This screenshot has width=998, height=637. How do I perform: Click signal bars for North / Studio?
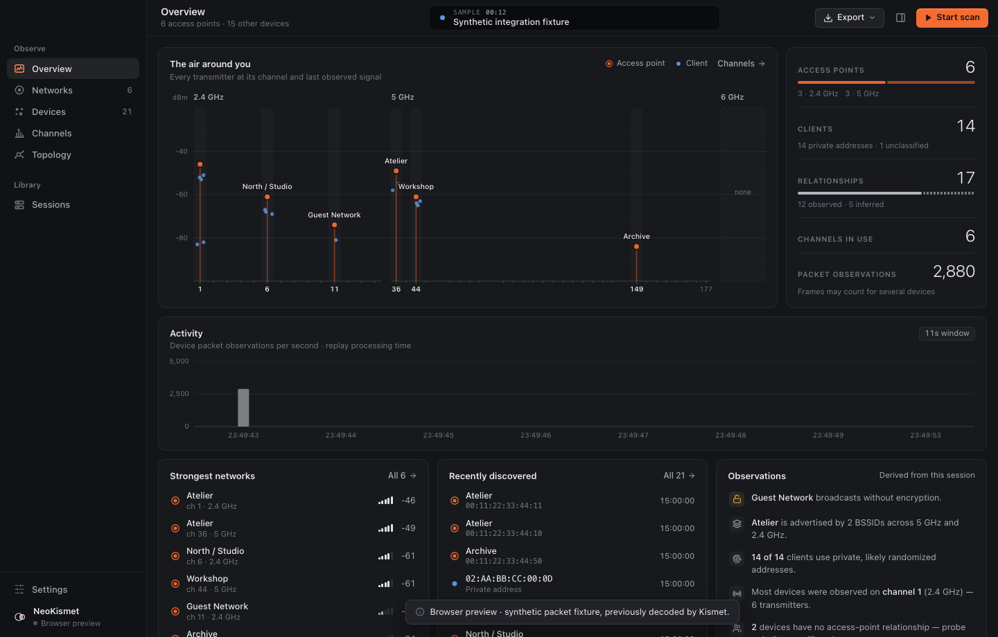[x=386, y=556]
